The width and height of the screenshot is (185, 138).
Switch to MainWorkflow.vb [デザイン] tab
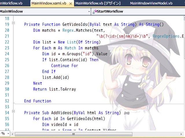(x=97, y=3)
